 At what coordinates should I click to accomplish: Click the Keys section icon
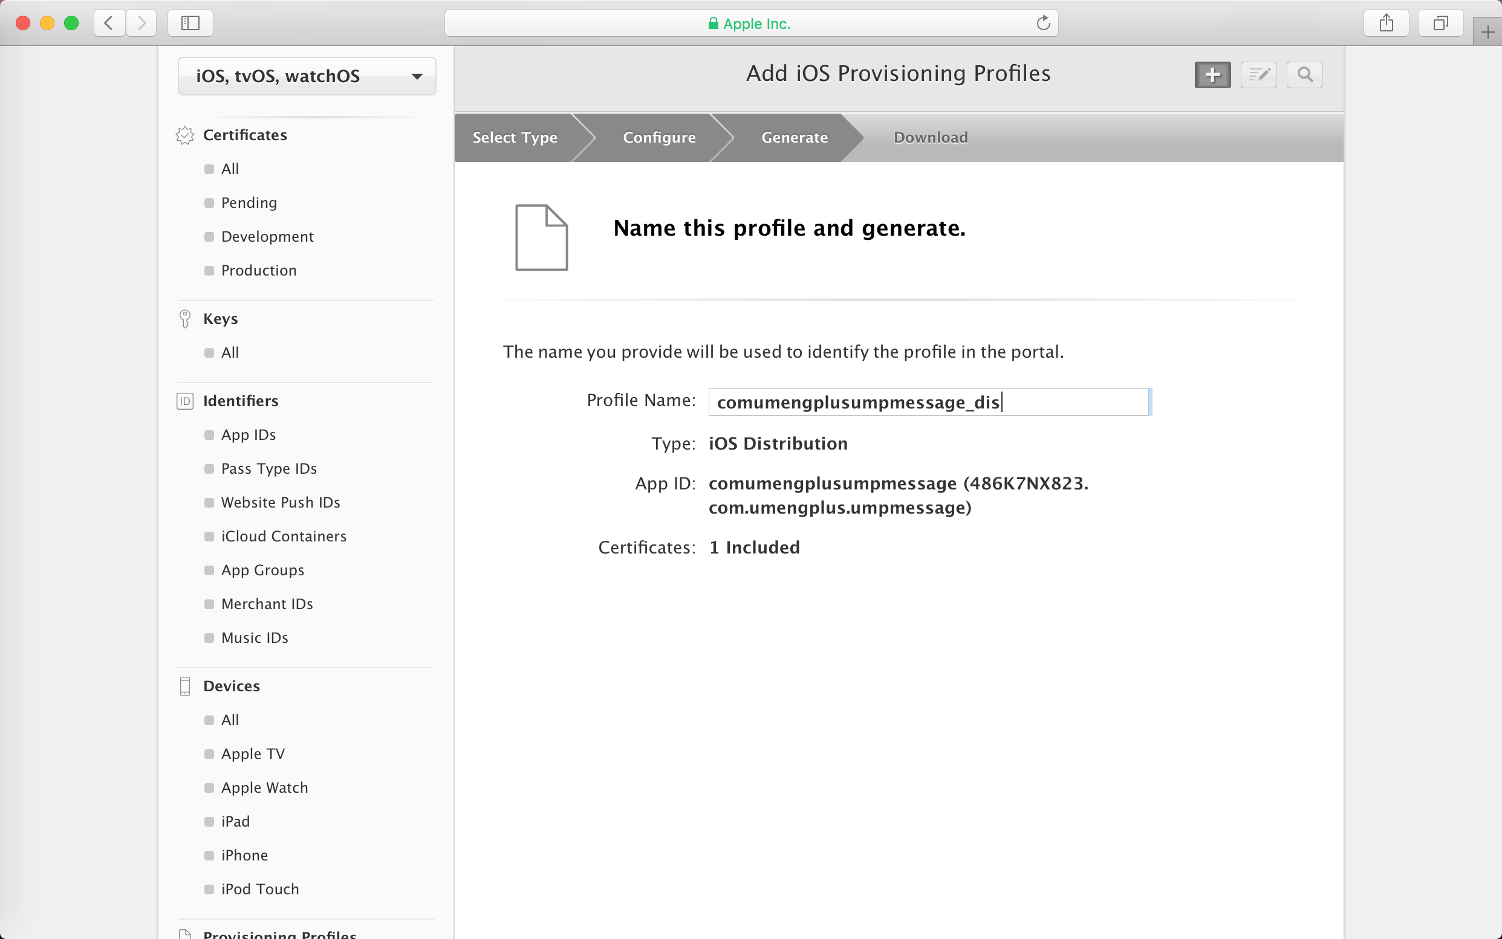coord(184,319)
